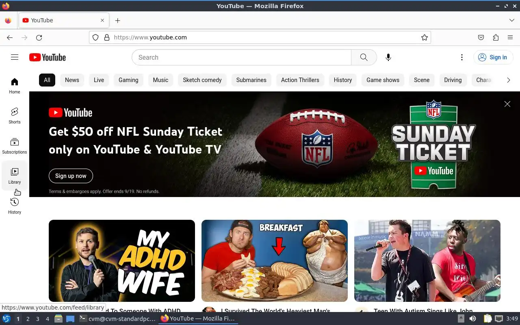Bookmark this page with star icon
This screenshot has height=325, width=520.
[425, 37]
